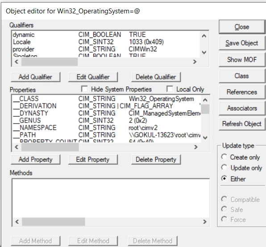Select the __DERIVATION property row
The image size is (266, 247).
click(107, 106)
